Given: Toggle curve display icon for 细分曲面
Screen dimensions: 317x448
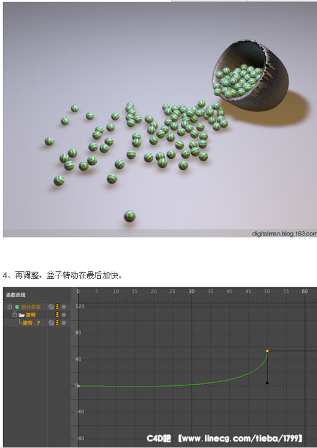Looking at the screenshot, I should 51,306.
